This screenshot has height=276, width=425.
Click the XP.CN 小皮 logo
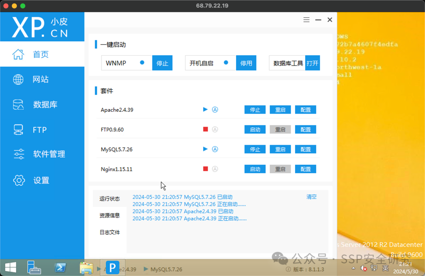40,27
